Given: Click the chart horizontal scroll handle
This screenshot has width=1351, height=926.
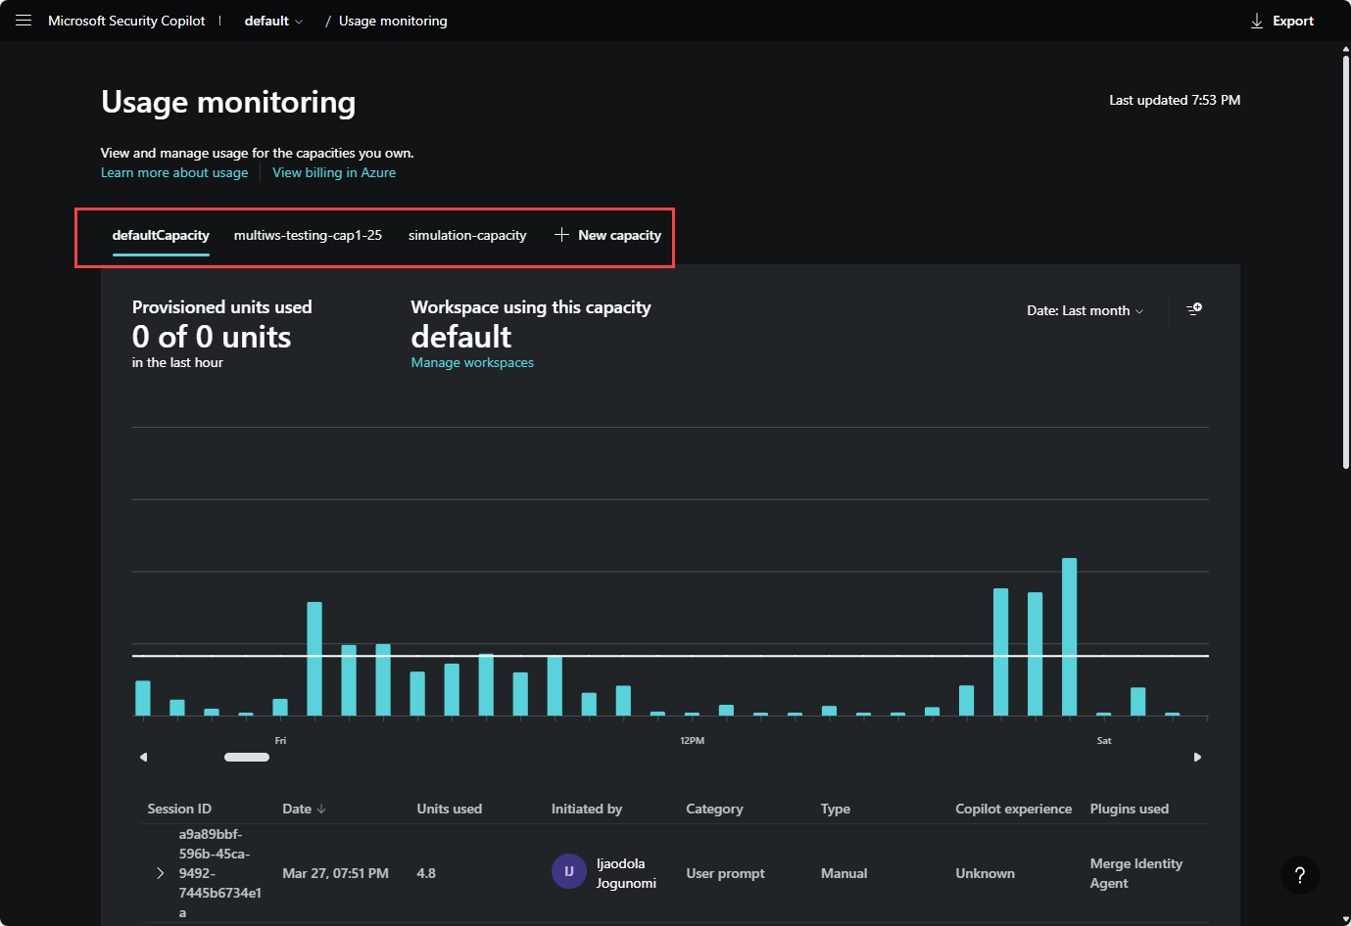Looking at the screenshot, I should 247,757.
